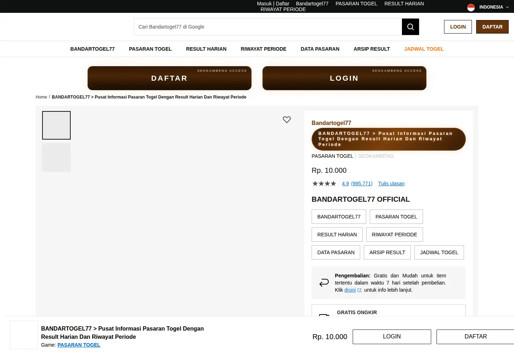Viewport: 514px width, 357px height.
Task: Click SEOKAMBENG text beside PASARAN TOGEL
Action: (x=376, y=156)
